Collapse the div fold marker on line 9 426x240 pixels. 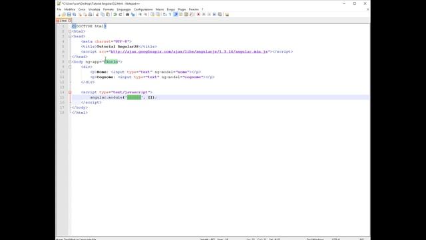(x=70, y=67)
